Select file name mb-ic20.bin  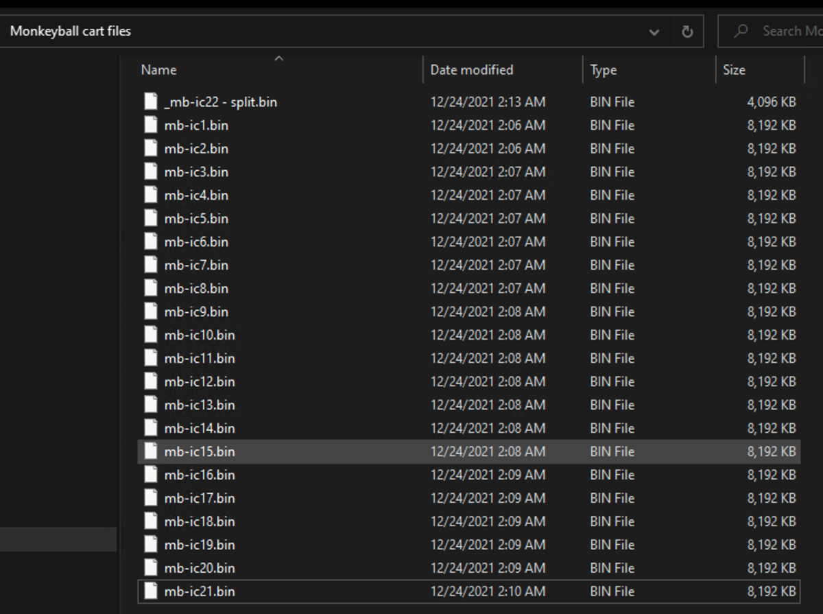(x=200, y=569)
